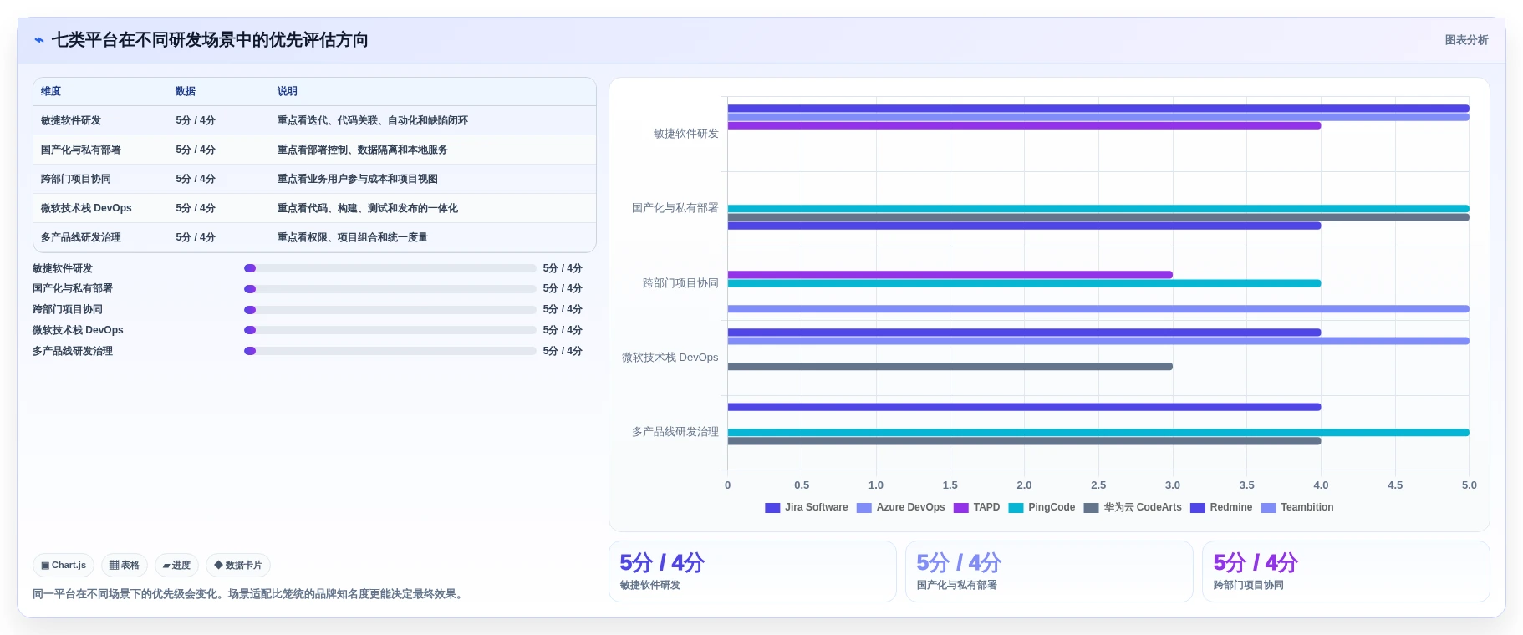Image resolution: width=1523 pixels, height=635 pixels.
Task: Click the blue icon beside the title
Action: click(39, 40)
